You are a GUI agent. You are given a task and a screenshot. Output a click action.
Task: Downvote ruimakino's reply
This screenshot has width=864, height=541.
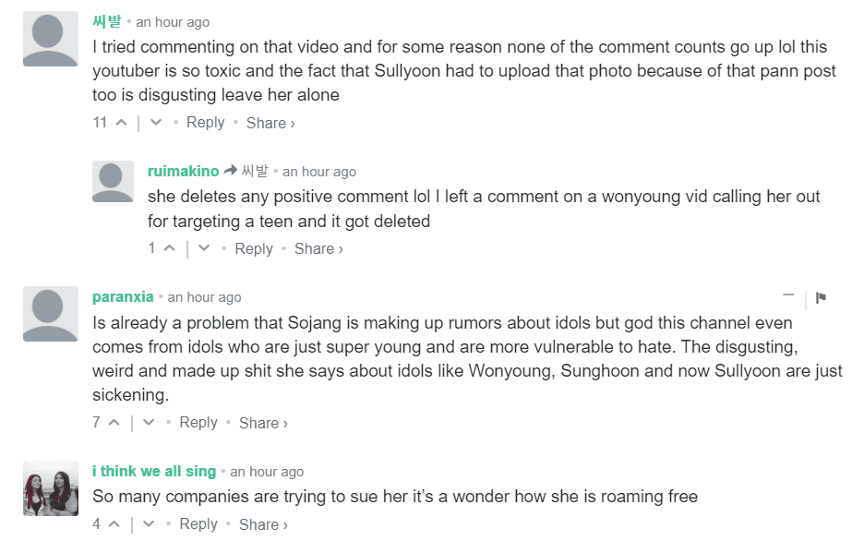coord(204,248)
